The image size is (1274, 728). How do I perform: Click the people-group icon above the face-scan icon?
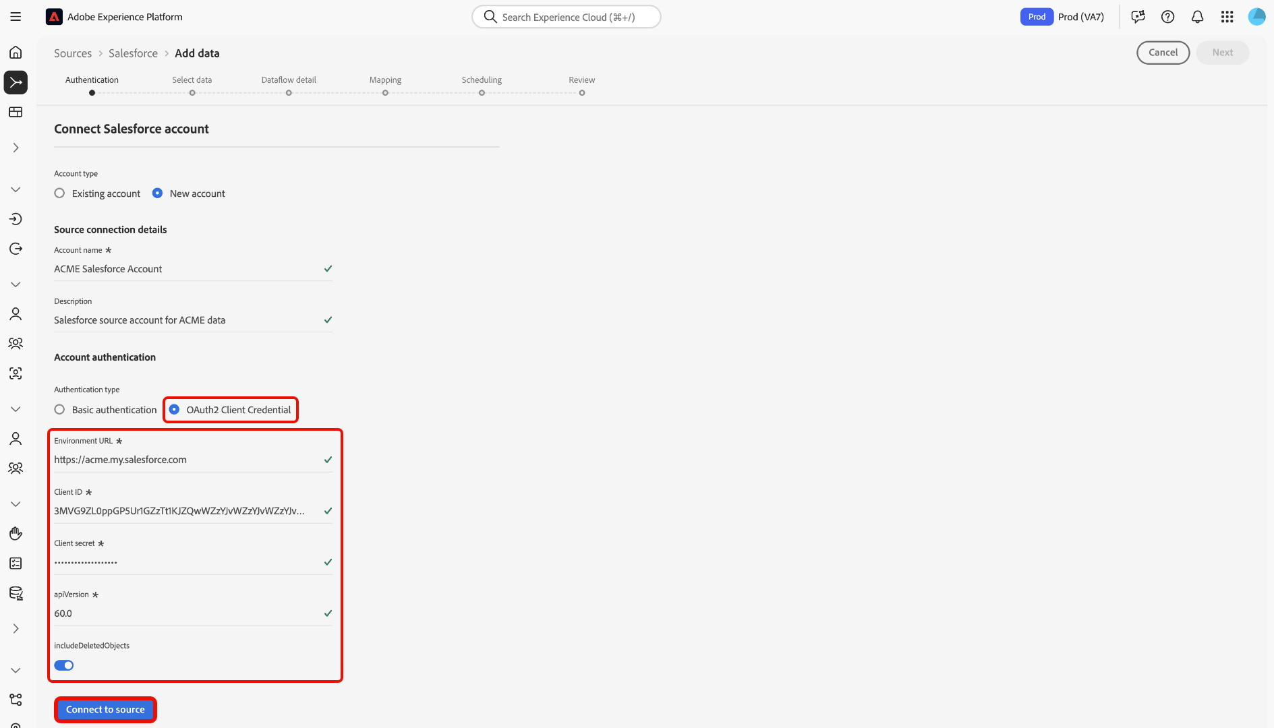[16, 344]
